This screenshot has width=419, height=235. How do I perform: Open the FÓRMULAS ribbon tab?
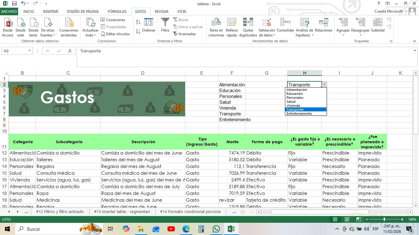(x=117, y=12)
